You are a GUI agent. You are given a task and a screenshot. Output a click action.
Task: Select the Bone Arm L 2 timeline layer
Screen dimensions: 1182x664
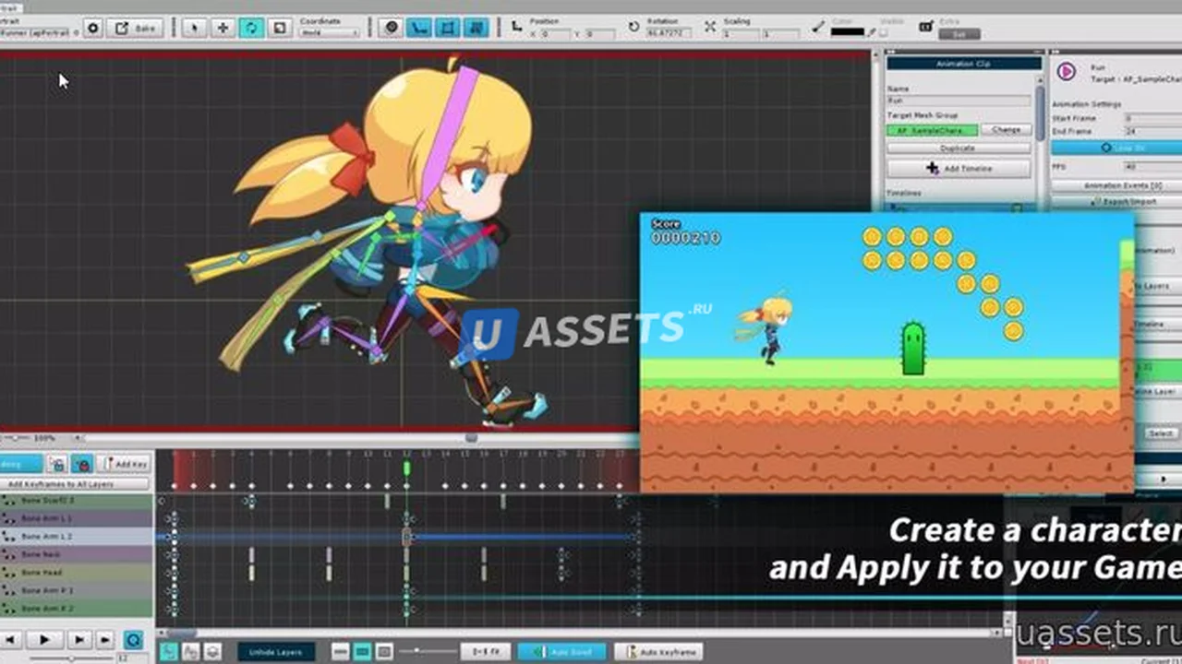pos(77,537)
